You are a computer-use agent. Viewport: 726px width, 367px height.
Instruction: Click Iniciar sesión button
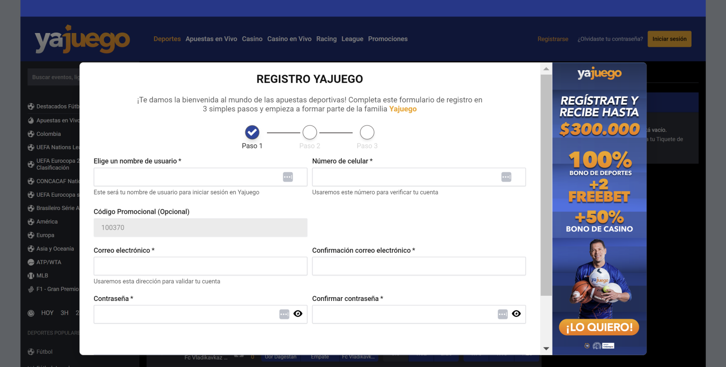point(669,39)
